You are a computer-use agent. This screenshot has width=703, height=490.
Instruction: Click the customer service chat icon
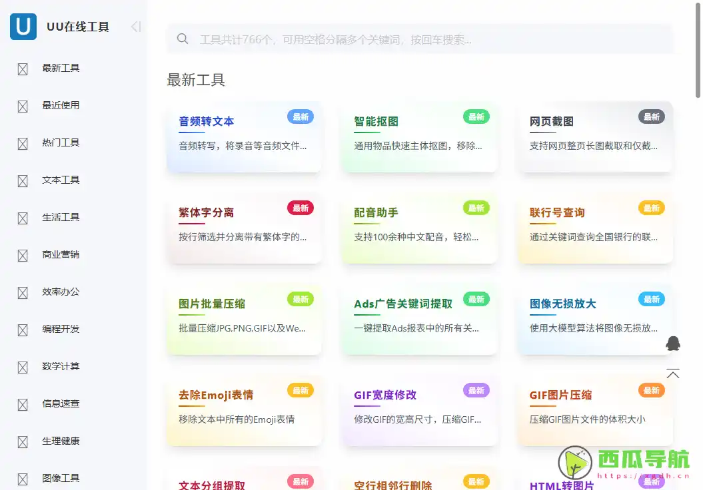coord(673,343)
